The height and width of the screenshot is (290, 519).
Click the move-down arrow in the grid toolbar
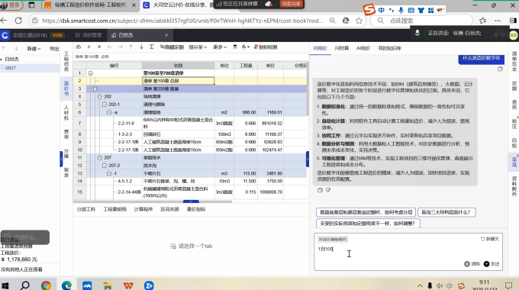coord(141,47)
